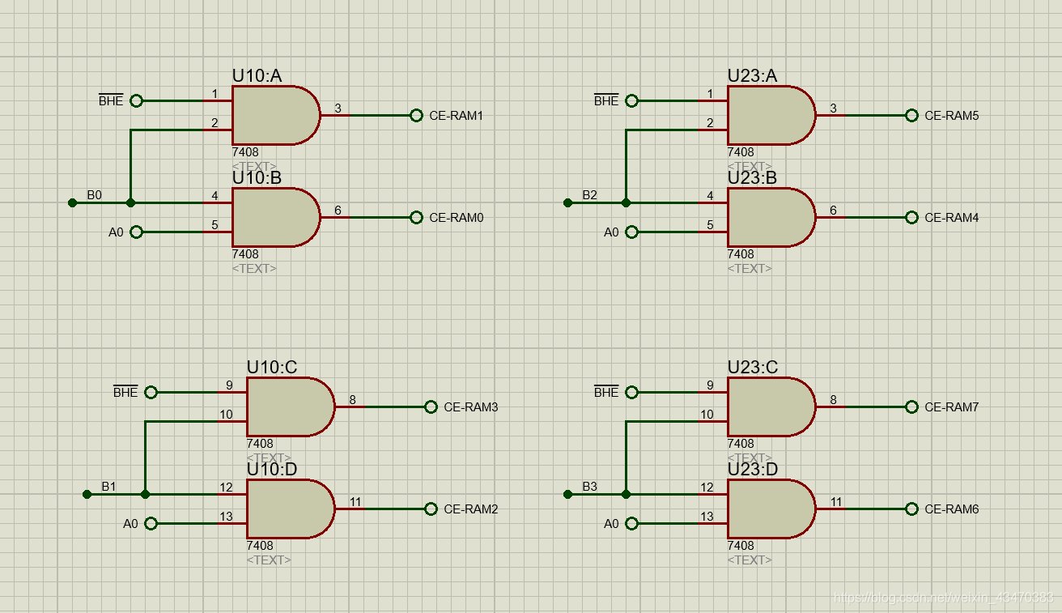Viewport: 1062px width, 613px height.
Task: Select the CE-RAM1 terminal name text
Action: tap(457, 116)
